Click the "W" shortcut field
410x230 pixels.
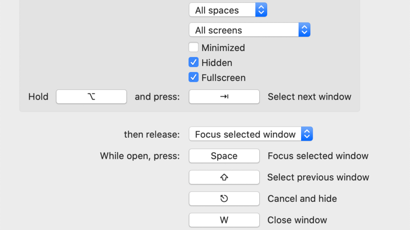(224, 220)
